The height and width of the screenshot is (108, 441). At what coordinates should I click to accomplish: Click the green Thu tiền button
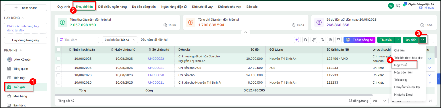click(x=386, y=40)
